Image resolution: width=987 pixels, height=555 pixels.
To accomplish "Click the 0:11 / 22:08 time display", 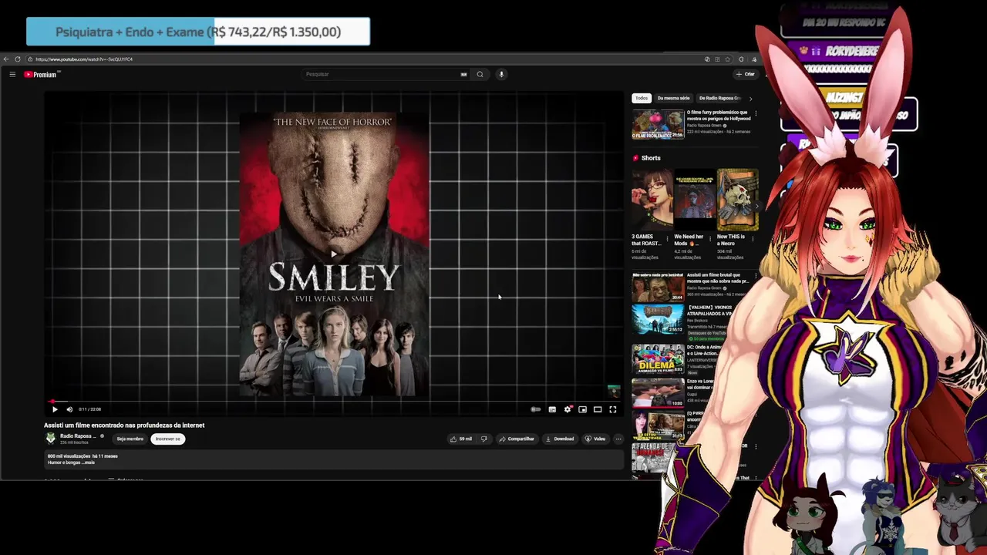I will tap(89, 409).
